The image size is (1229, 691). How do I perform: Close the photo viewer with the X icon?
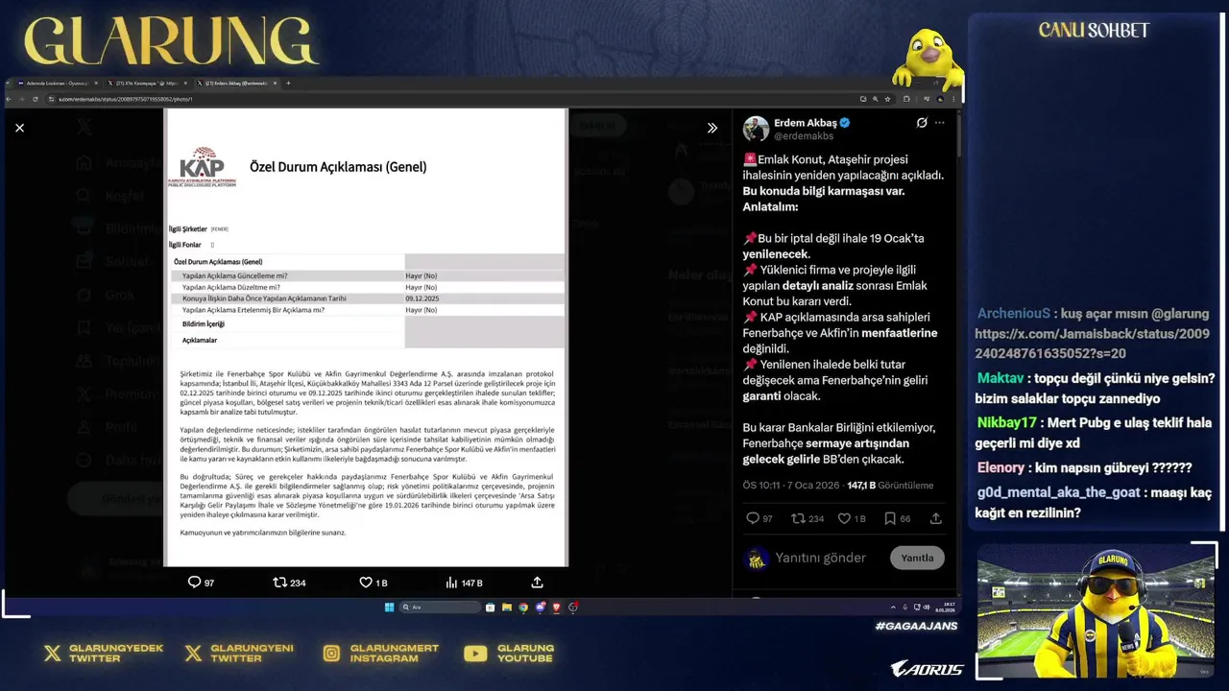click(x=19, y=128)
